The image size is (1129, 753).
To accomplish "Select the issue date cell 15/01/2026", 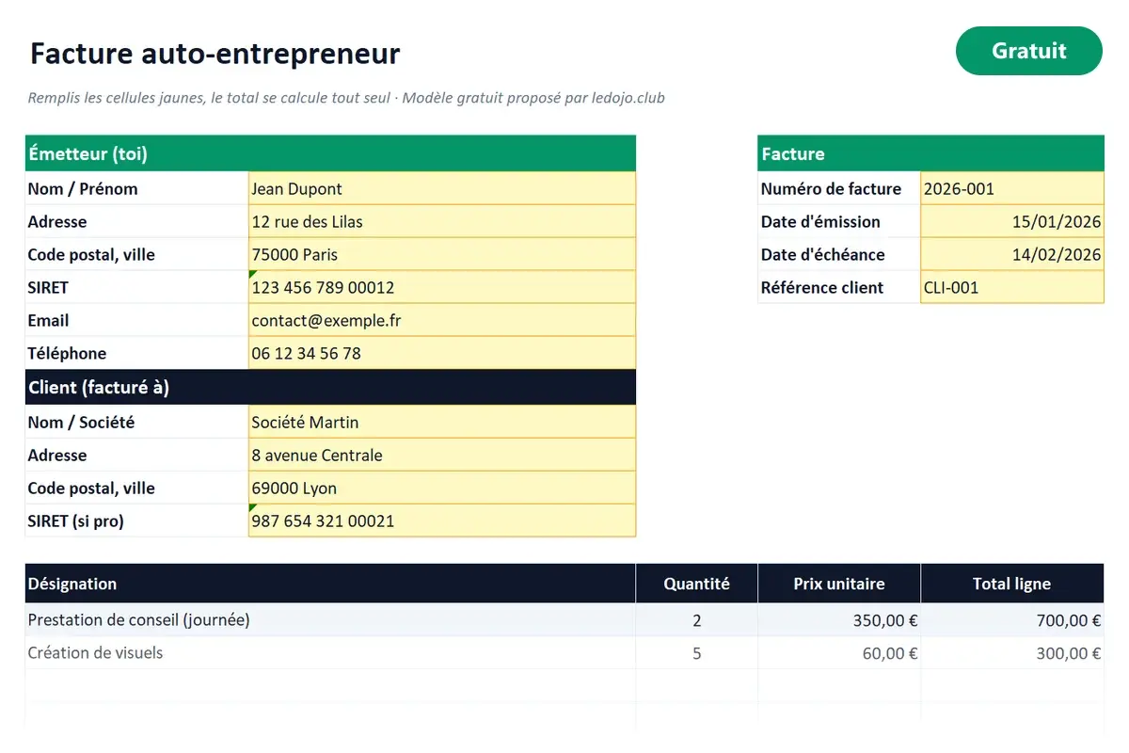I will pyautogui.click(x=1012, y=221).
